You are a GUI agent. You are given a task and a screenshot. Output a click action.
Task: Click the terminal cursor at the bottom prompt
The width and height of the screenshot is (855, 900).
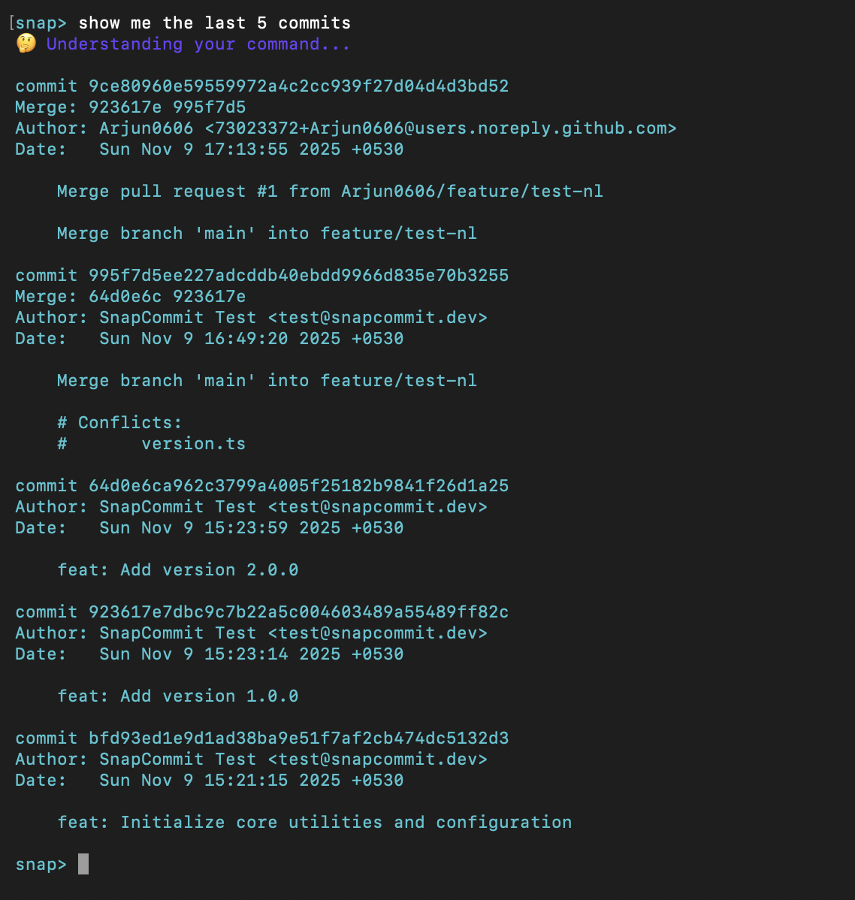point(83,864)
